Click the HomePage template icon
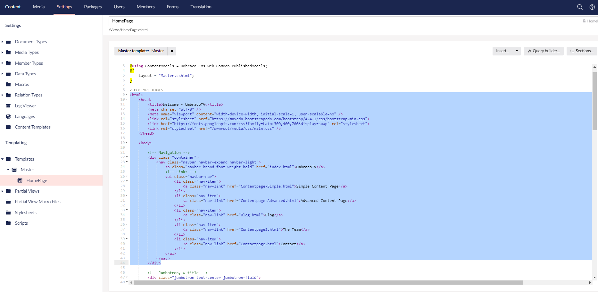598x292 pixels. tap(20, 180)
